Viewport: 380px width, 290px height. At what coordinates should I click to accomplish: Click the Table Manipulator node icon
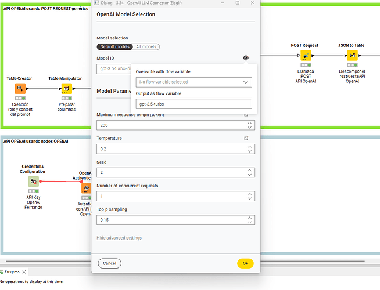tap(67, 89)
